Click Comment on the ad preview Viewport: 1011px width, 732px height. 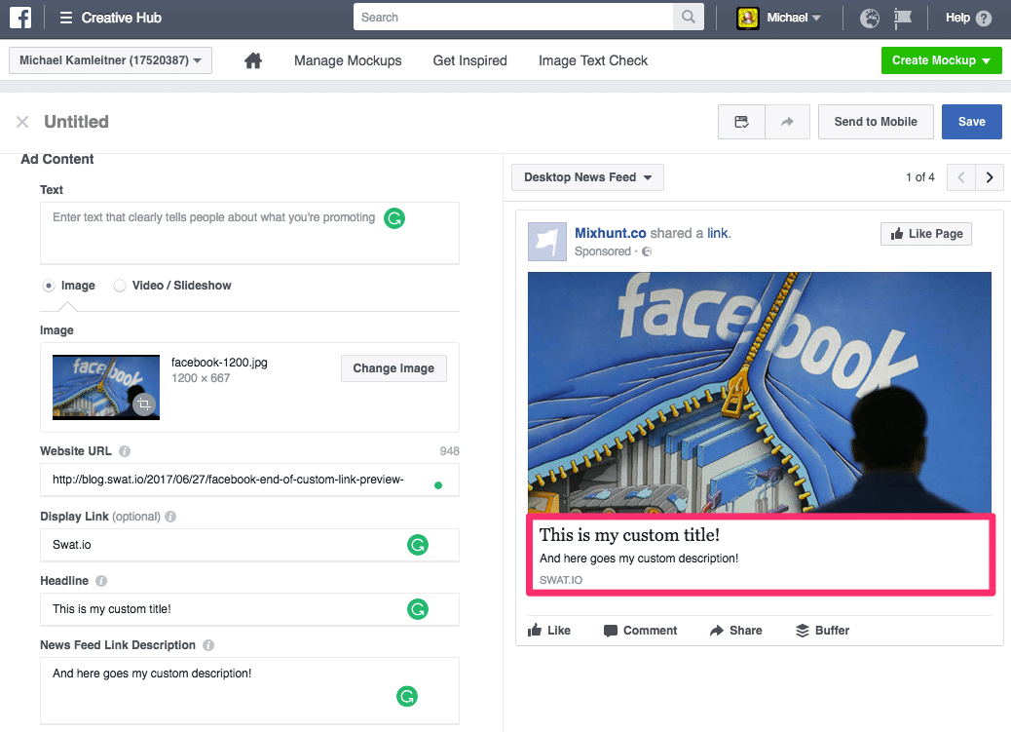[x=640, y=630]
